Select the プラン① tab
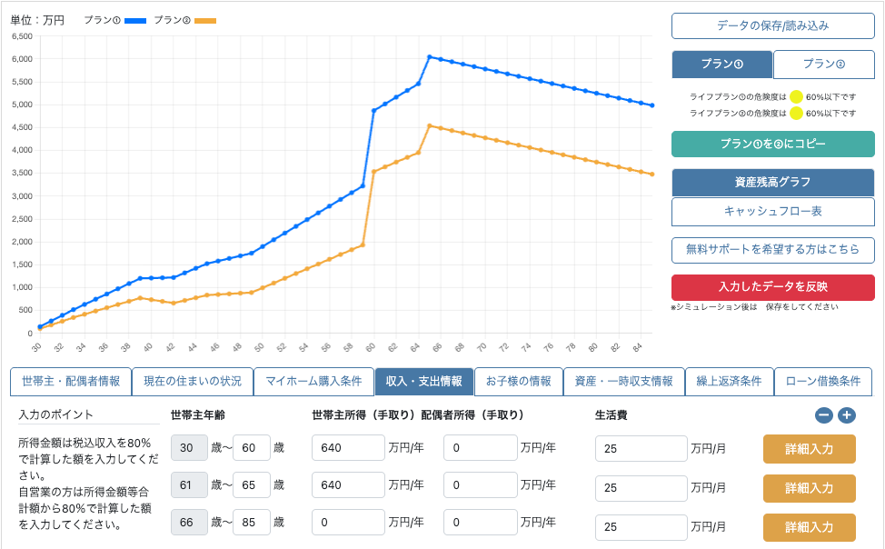This screenshot has width=885, height=549. pyautogui.click(x=721, y=65)
